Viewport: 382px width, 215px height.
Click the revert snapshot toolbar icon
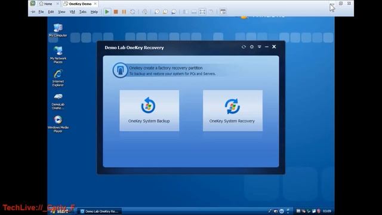[165, 12]
